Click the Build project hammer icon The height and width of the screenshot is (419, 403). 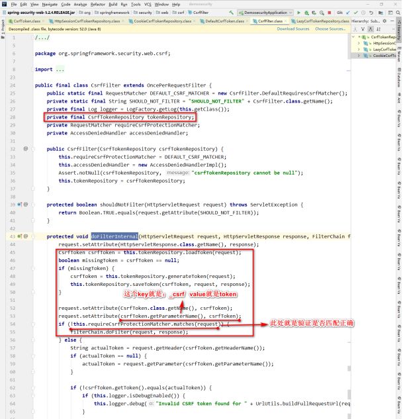point(231,13)
